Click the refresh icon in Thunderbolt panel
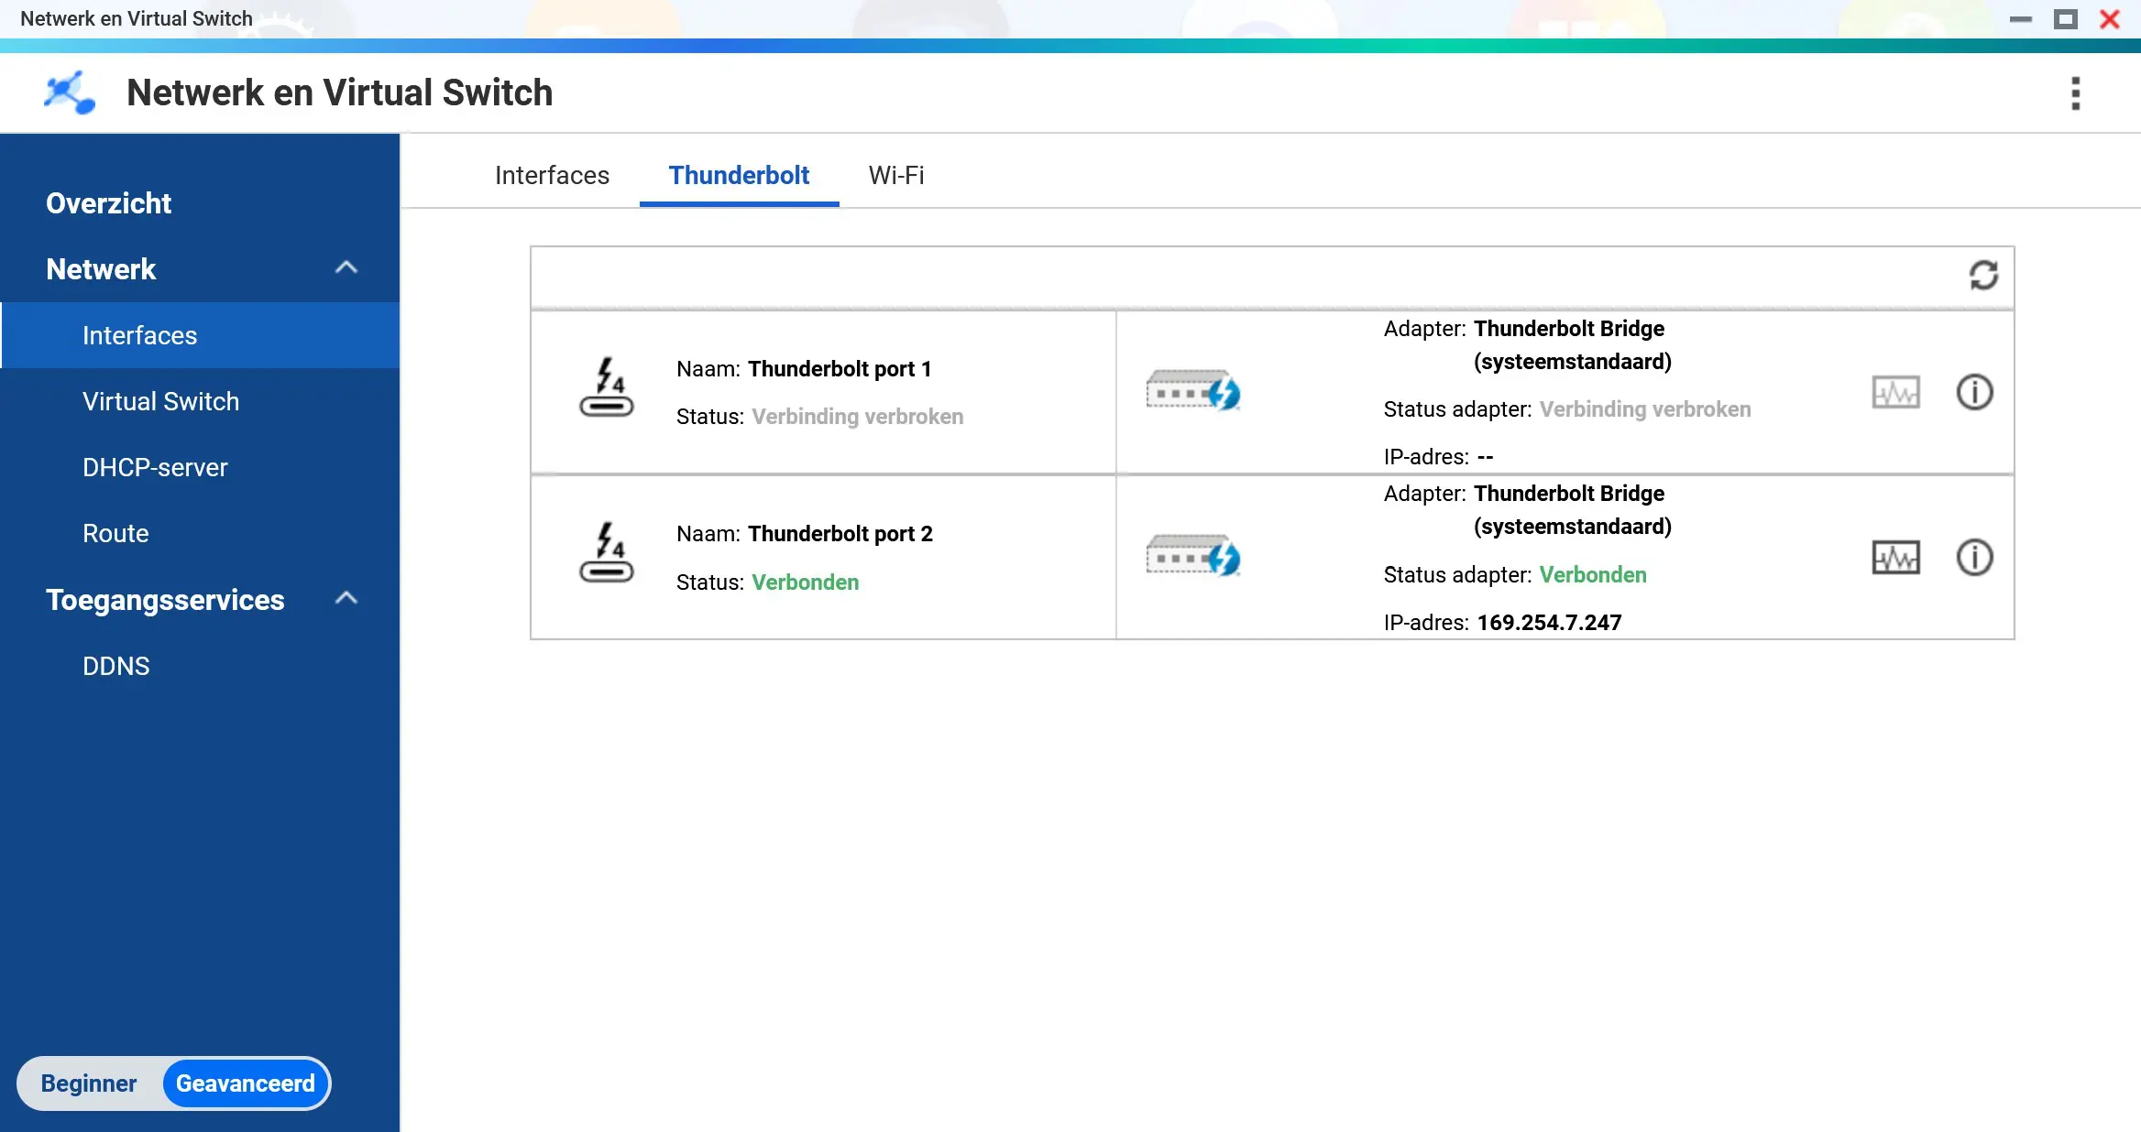 [1983, 275]
